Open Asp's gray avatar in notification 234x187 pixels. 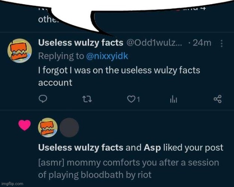69,128
